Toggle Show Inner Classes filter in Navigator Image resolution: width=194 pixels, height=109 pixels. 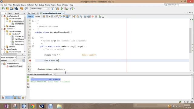tap(19, 97)
